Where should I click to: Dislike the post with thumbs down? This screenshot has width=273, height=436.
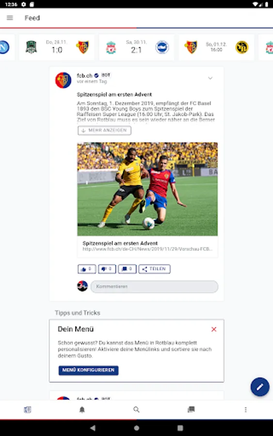coord(107,269)
